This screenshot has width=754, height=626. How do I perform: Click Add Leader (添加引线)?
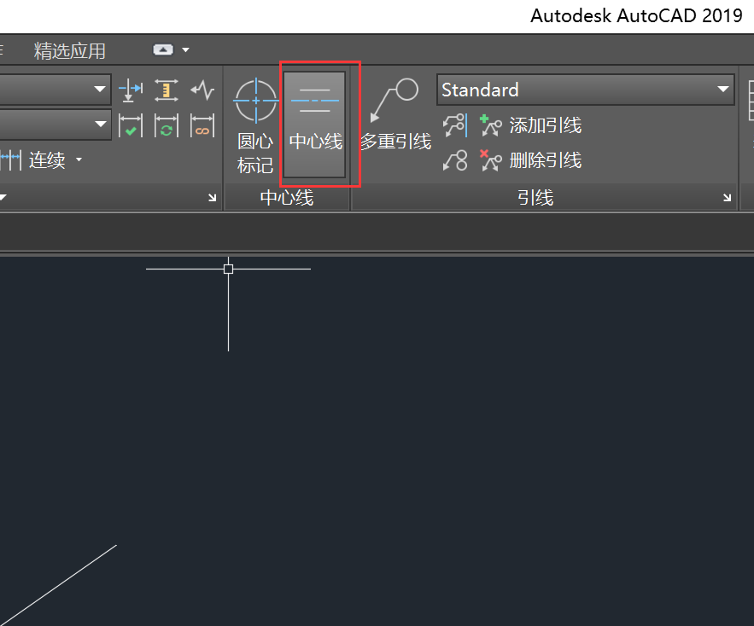click(x=531, y=125)
